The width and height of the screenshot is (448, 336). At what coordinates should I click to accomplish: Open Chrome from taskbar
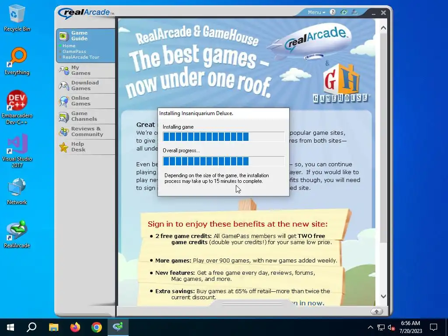[97, 327]
